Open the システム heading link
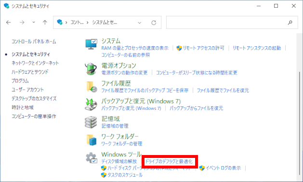 111,41
